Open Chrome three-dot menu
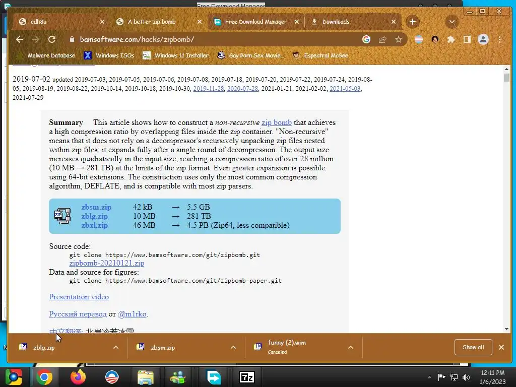 [499, 39]
